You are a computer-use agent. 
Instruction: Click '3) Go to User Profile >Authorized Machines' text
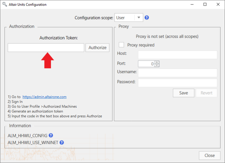(42, 106)
